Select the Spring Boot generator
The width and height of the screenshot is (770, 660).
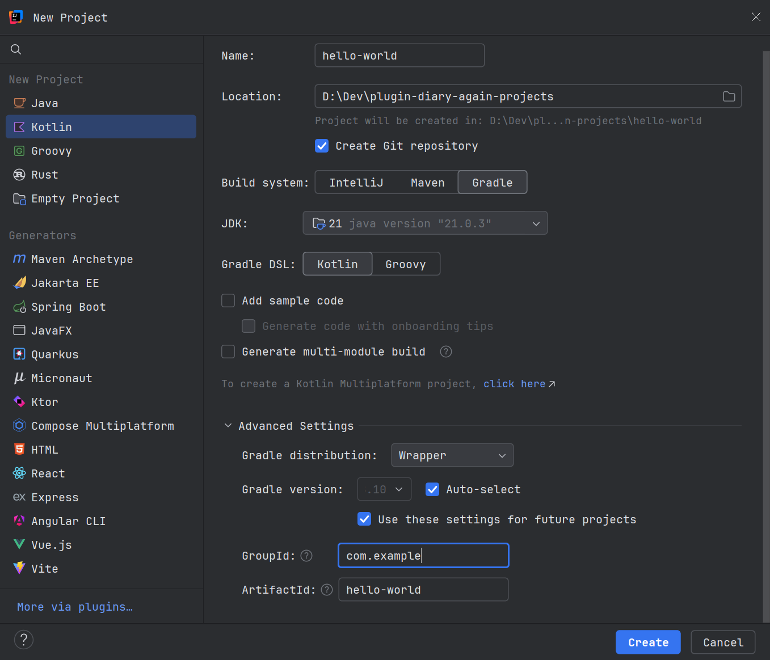click(x=68, y=307)
